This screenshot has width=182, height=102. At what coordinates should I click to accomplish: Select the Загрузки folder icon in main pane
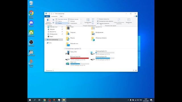tap(68, 33)
